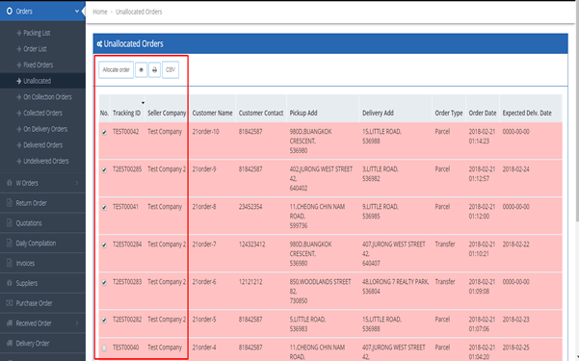The image size is (579, 361).
Task: Uncheck the checkbox for TEST00042
Action: [x=104, y=132]
